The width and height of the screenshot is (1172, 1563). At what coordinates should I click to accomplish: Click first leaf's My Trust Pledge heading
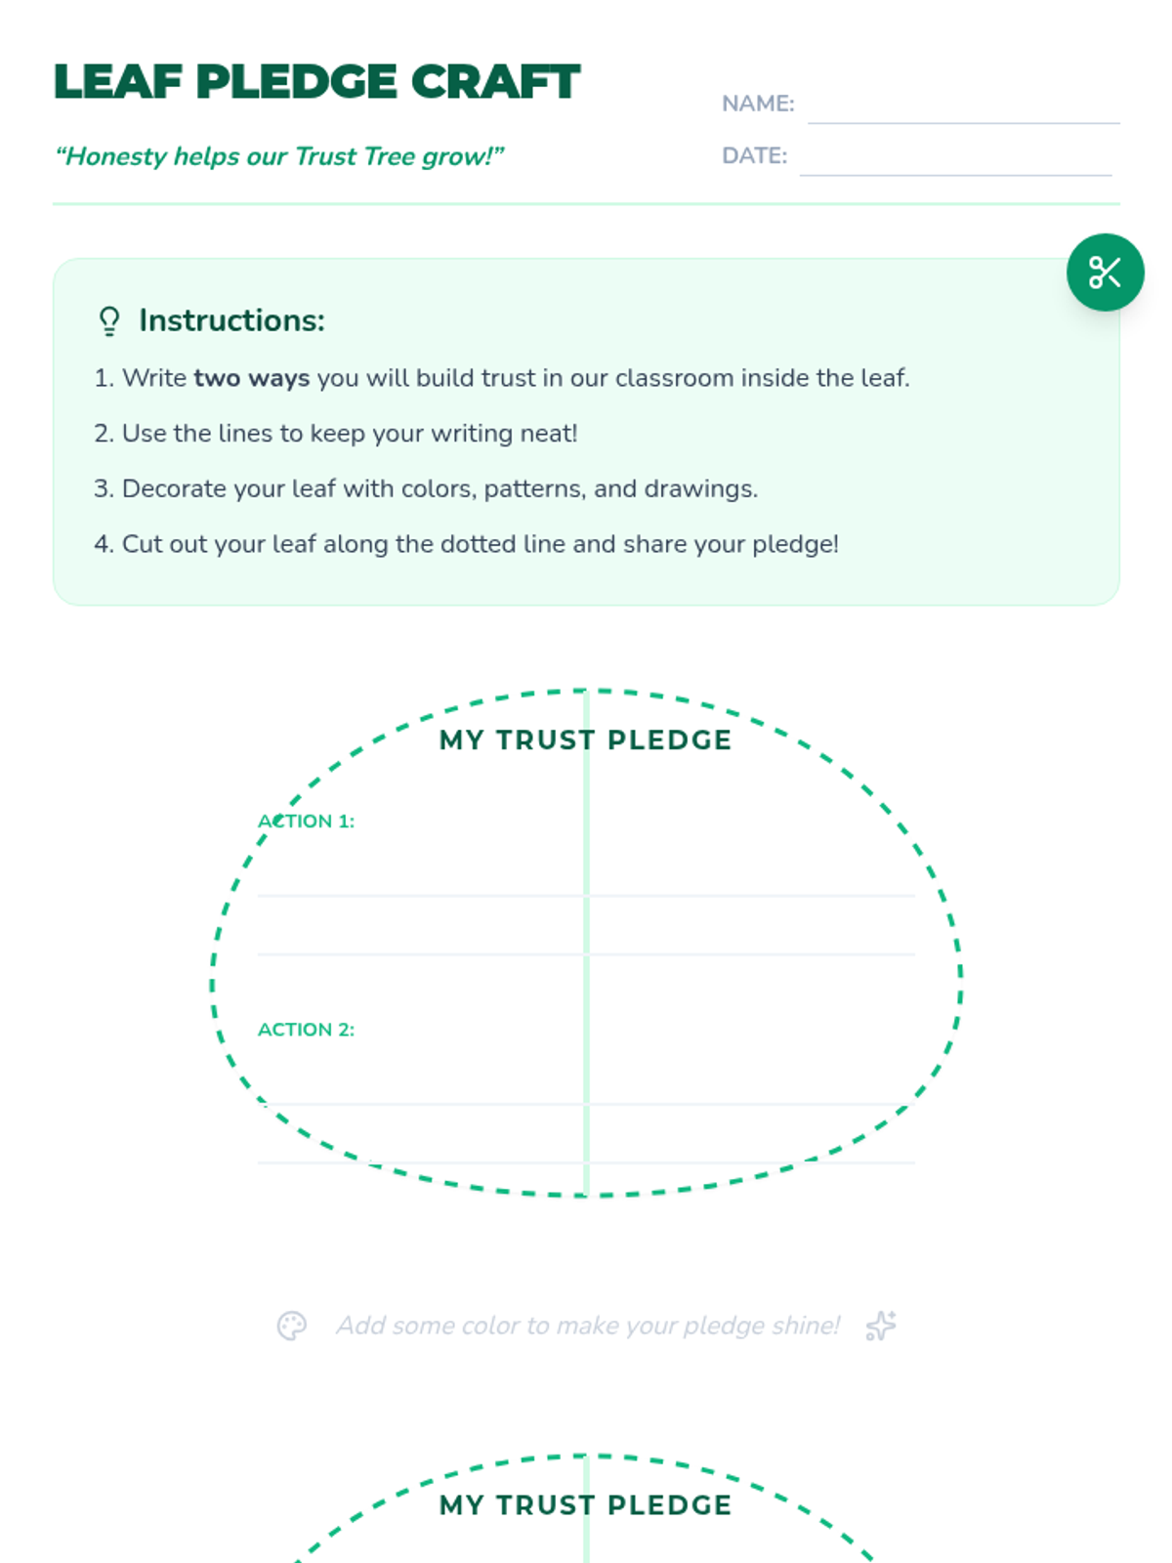[x=585, y=740]
